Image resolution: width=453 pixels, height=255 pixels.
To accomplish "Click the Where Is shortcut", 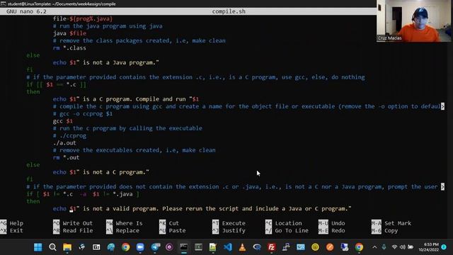I will click(125, 223).
